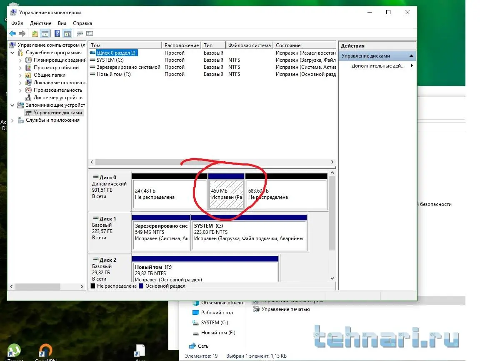
Task: Sort by the Том column header
Action: [125, 45]
